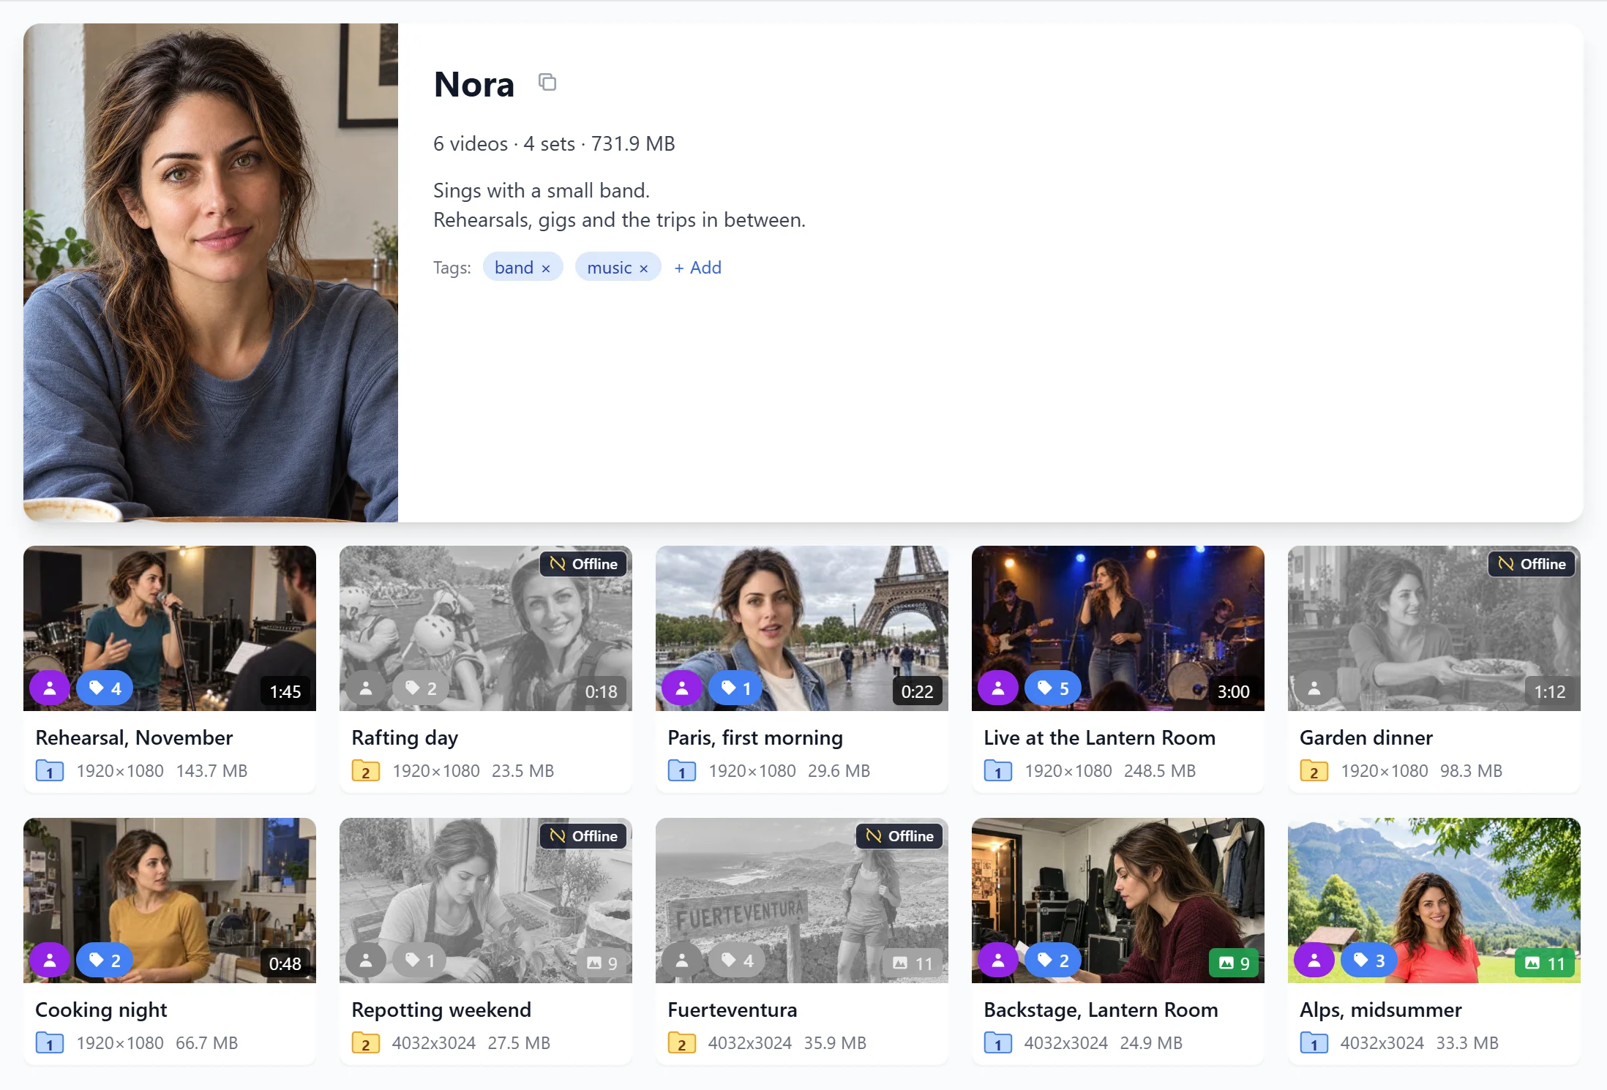The image size is (1607, 1090).
Task: Click Offline badge on Fuerteventura
Action: [899, 836]
